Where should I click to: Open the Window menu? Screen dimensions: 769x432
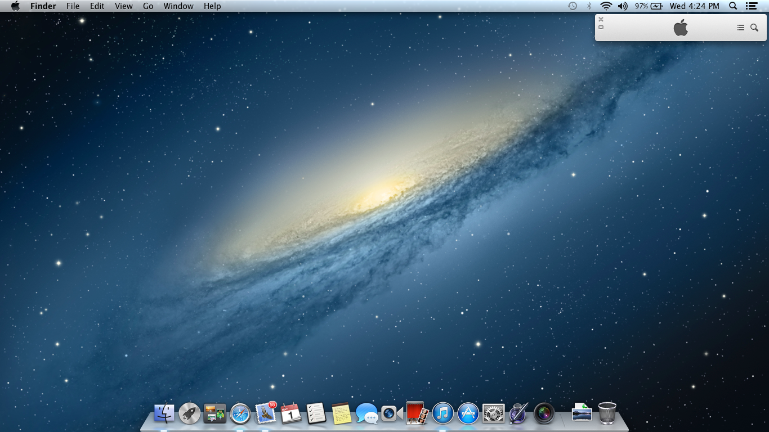[178, 6]
